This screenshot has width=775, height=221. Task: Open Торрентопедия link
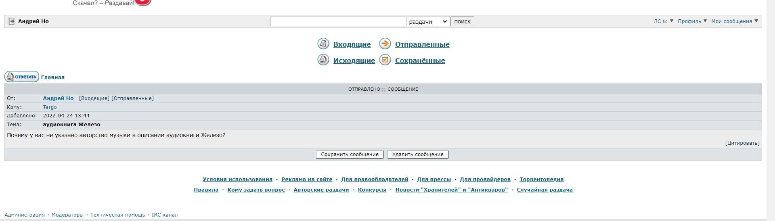click(541, 179)
